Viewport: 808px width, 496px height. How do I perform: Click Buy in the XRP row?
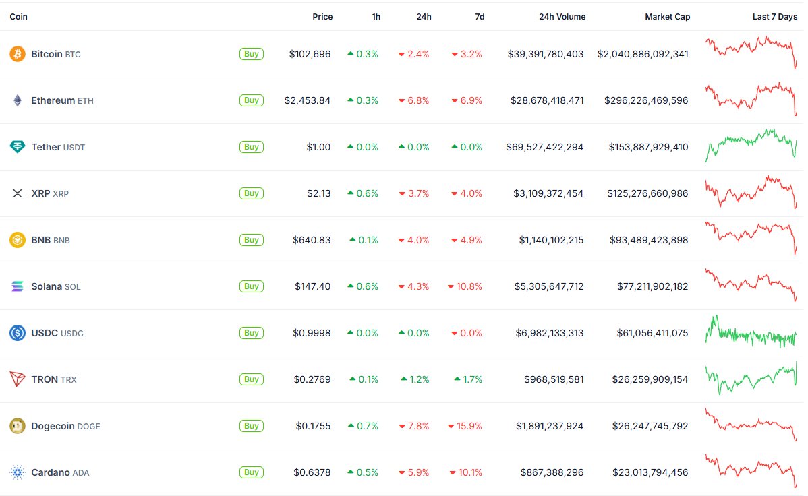click(252, 193)
